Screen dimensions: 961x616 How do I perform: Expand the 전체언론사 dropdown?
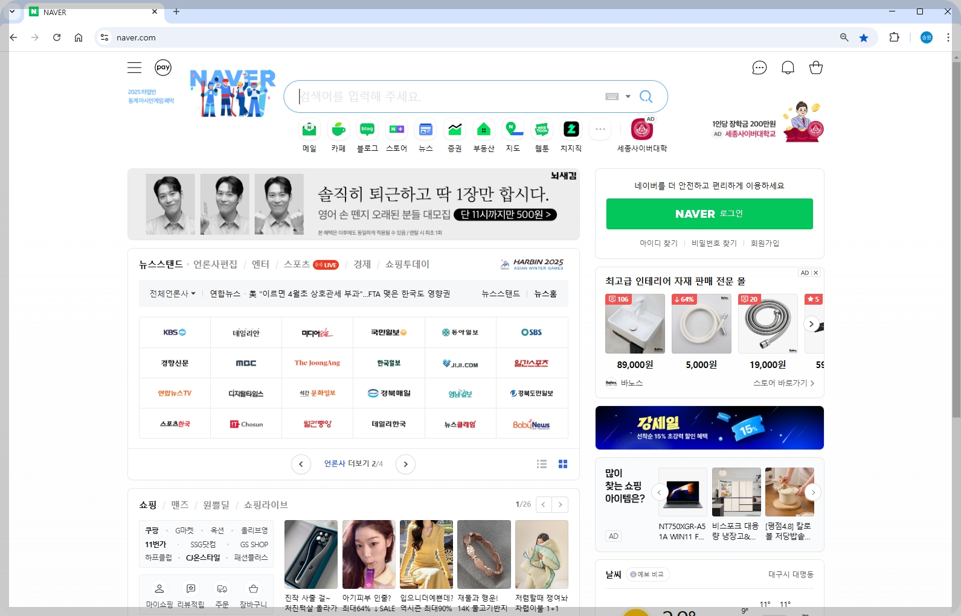[173, 294]
